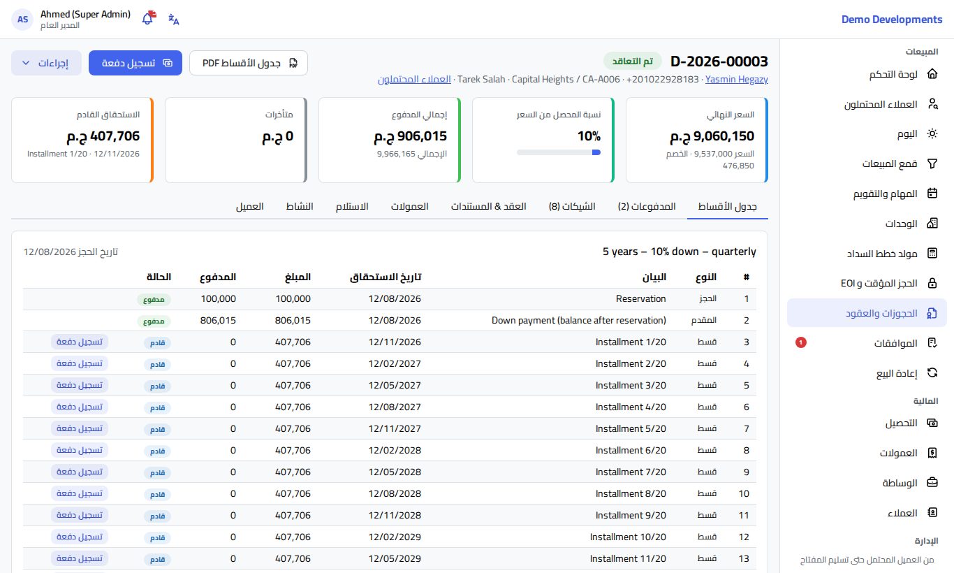The image size is (954, 573).
Task: Open the التحصيل collection icon
Action: click(x=932, y=423)
